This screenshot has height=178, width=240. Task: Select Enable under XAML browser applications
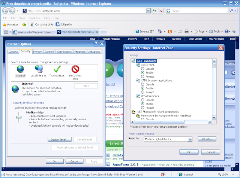pos(142,88)
